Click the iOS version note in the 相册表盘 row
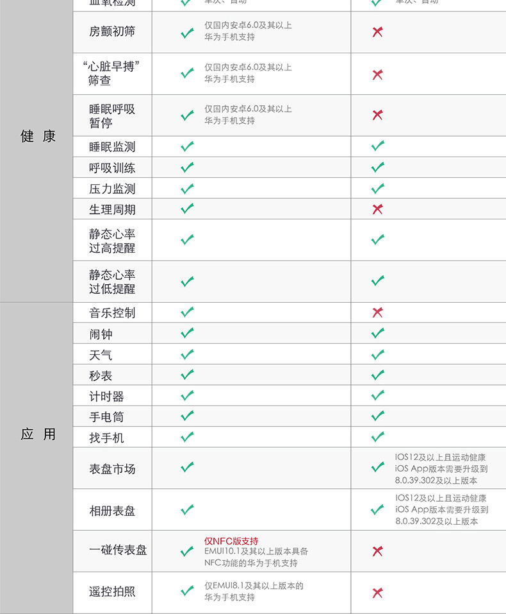This screenshot has height=614, width=506. coord(441,509)
